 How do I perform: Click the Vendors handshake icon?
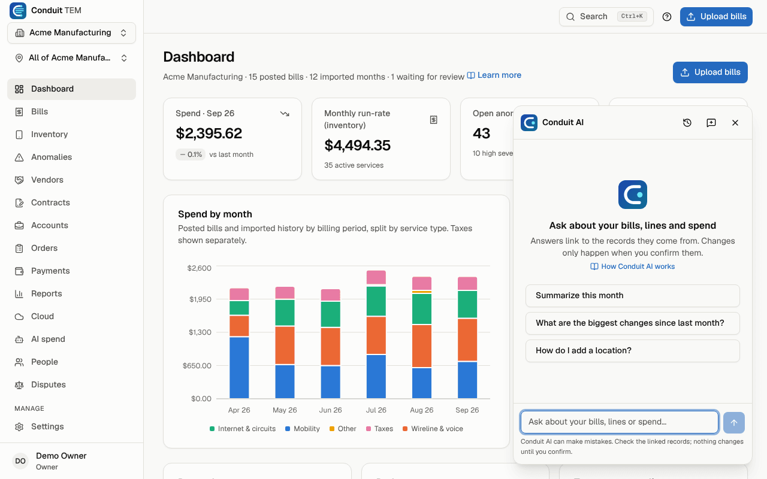pos(19,180)
